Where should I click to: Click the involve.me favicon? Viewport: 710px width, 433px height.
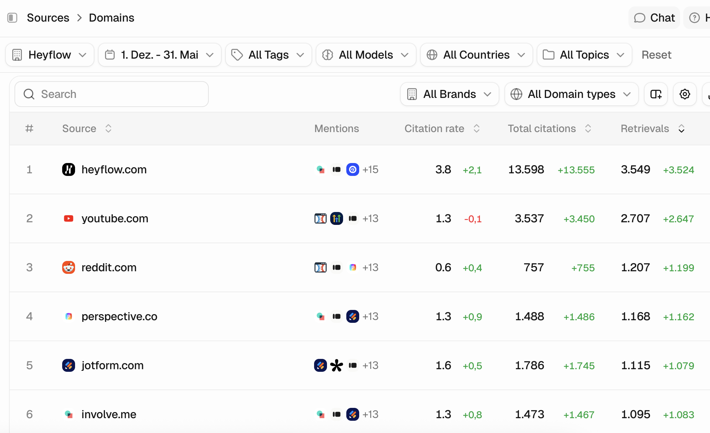(69, 414)
